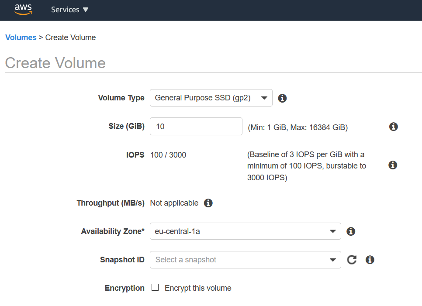
Task: Show the IOPS info tooltip icon
Action: coord(393,165)
